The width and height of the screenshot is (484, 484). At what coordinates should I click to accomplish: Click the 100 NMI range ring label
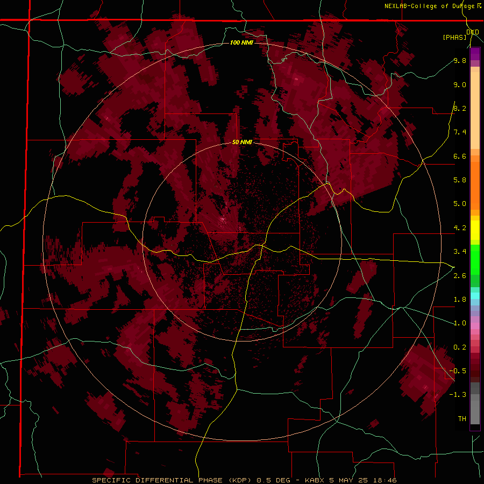click(x=241, y=42)
